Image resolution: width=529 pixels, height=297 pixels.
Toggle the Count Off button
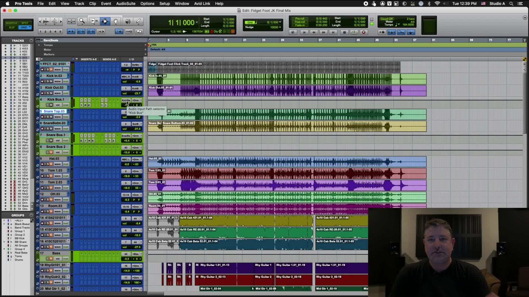[x=387, y=19]
